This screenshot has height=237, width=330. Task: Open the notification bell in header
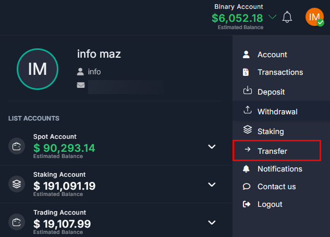tap(287, 17)
